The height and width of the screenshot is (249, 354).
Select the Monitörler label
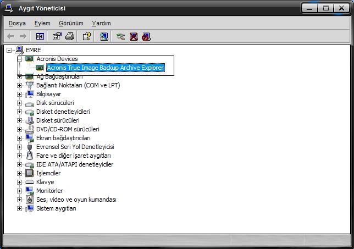49,191
